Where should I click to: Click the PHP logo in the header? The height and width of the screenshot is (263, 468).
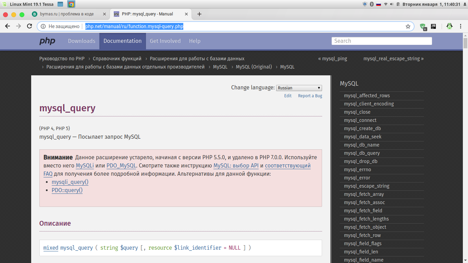[47, 41]
